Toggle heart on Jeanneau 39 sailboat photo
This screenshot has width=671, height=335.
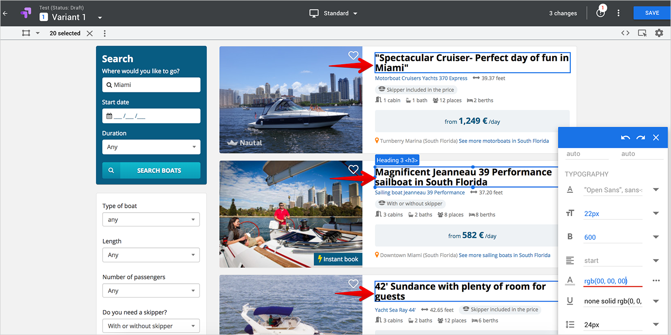click(x=353, y=169)
